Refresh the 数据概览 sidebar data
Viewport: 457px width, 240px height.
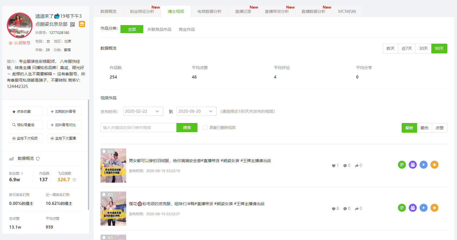click(x=38, y=159)
